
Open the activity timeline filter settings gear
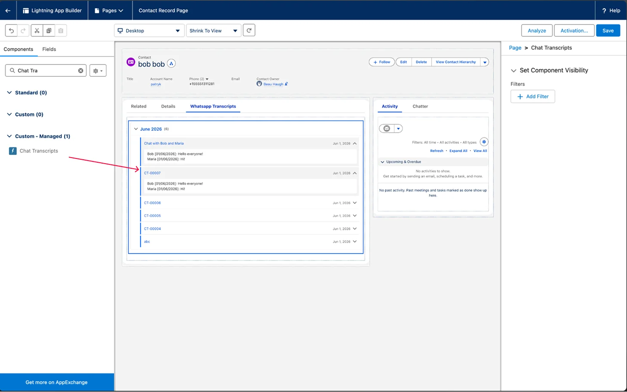click(x=484, y=142)
